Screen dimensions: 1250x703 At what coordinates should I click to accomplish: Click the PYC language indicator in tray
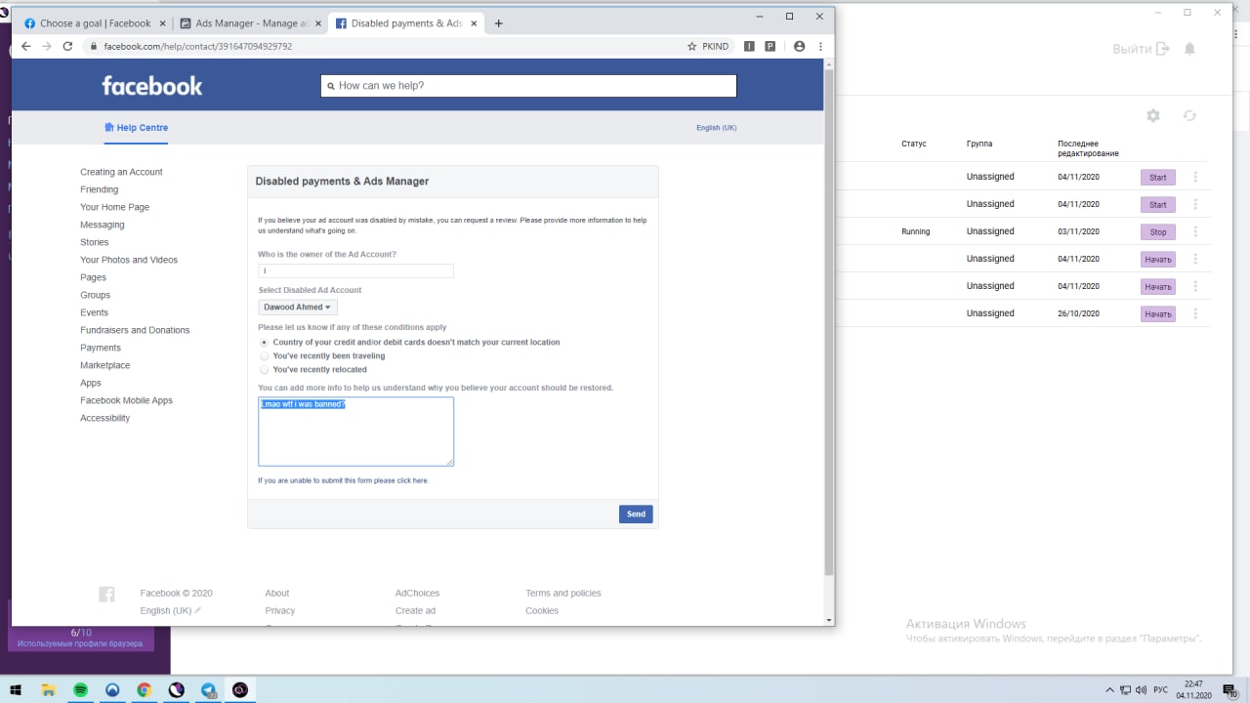click(1161, 689)
